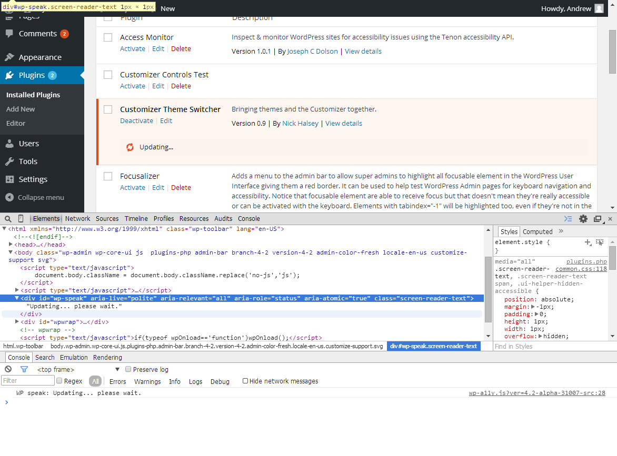Screen dimensions: 617x456
Task: Click the page vertical scrollbar thumb
Action: coord(612,51)
